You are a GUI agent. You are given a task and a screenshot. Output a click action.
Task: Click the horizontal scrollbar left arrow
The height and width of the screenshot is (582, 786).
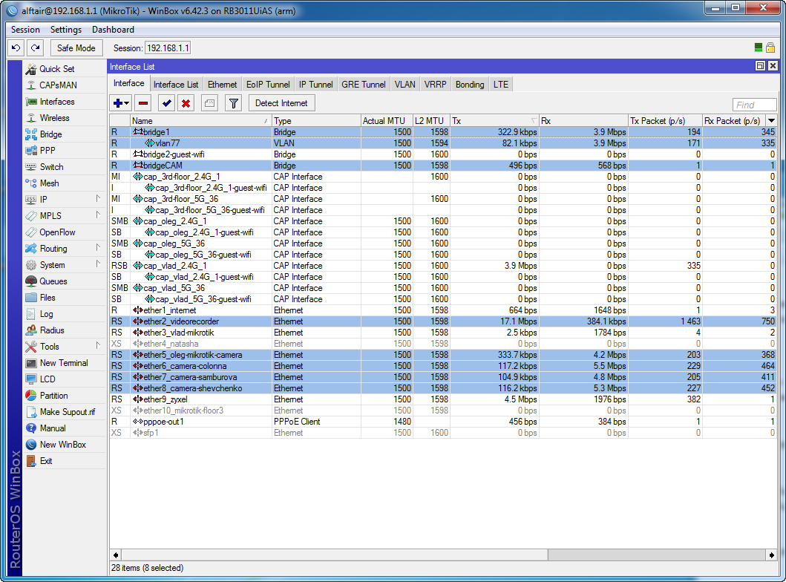tap(116, 555)
